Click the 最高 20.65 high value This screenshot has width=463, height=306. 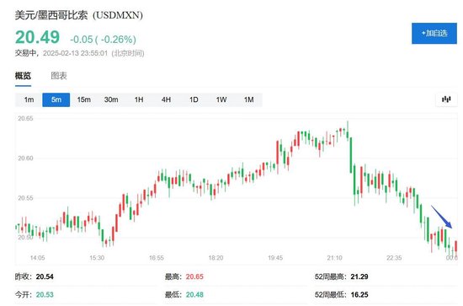tap(194, 276)
